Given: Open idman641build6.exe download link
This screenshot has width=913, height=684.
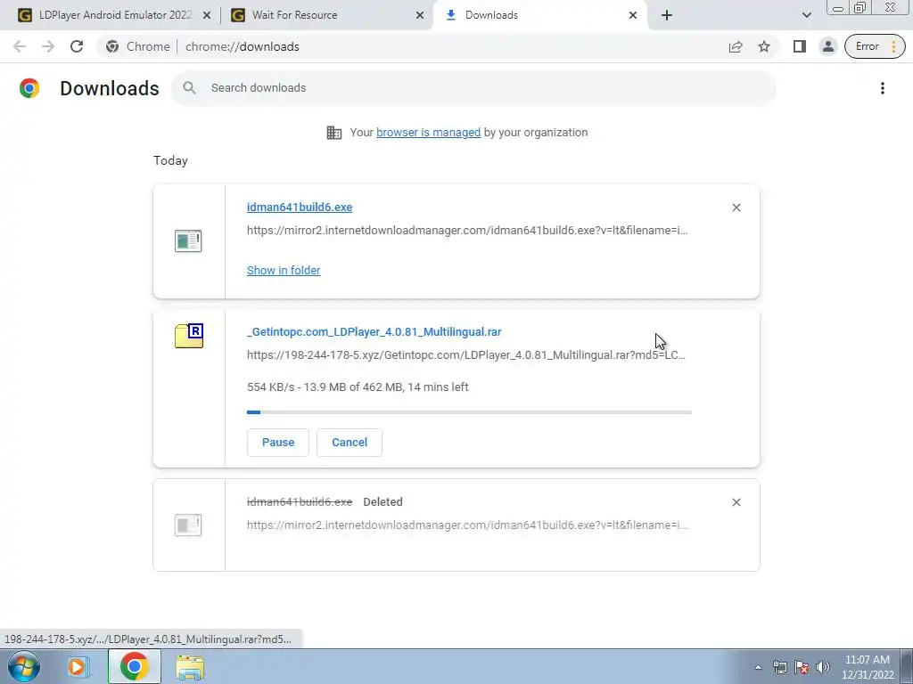Looking at the screenshot, I should pyautogui.click(x=300, y=207).
